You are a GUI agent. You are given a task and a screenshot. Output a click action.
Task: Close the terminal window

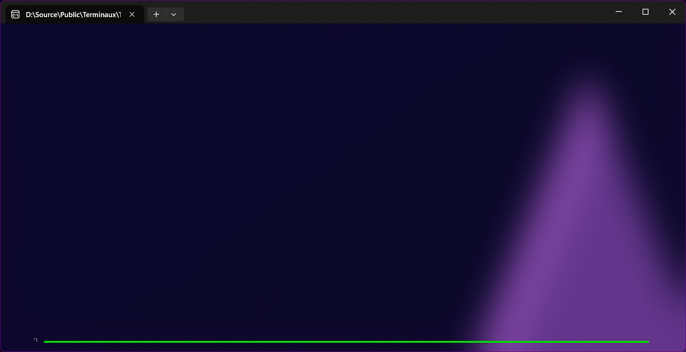click(672, 12)
